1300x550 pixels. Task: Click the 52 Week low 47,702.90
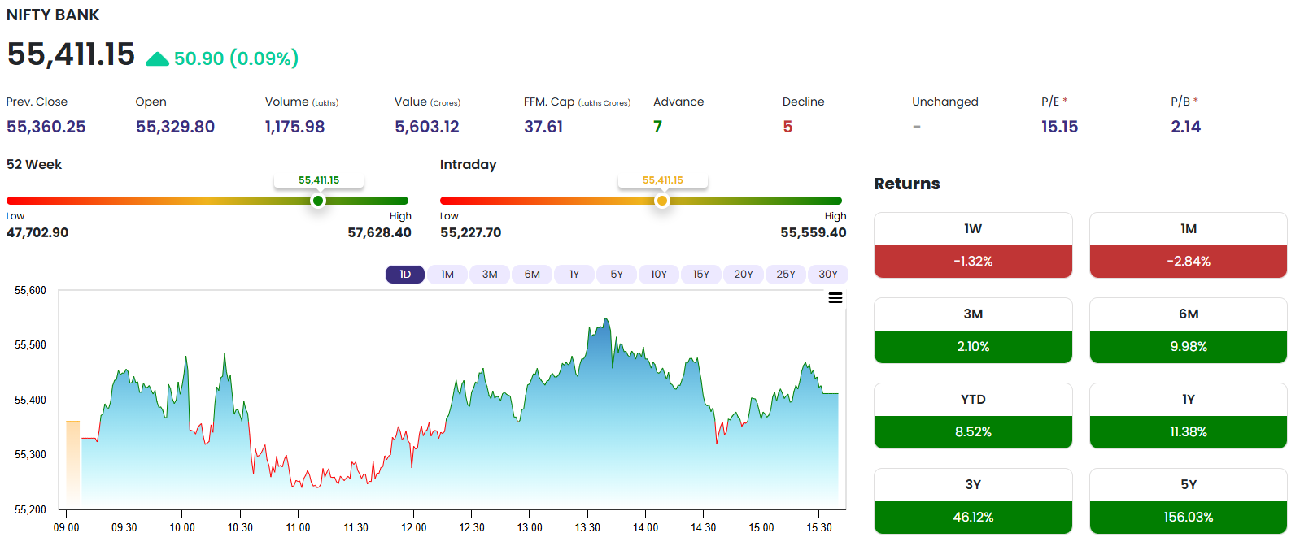(x=37, y=233)
